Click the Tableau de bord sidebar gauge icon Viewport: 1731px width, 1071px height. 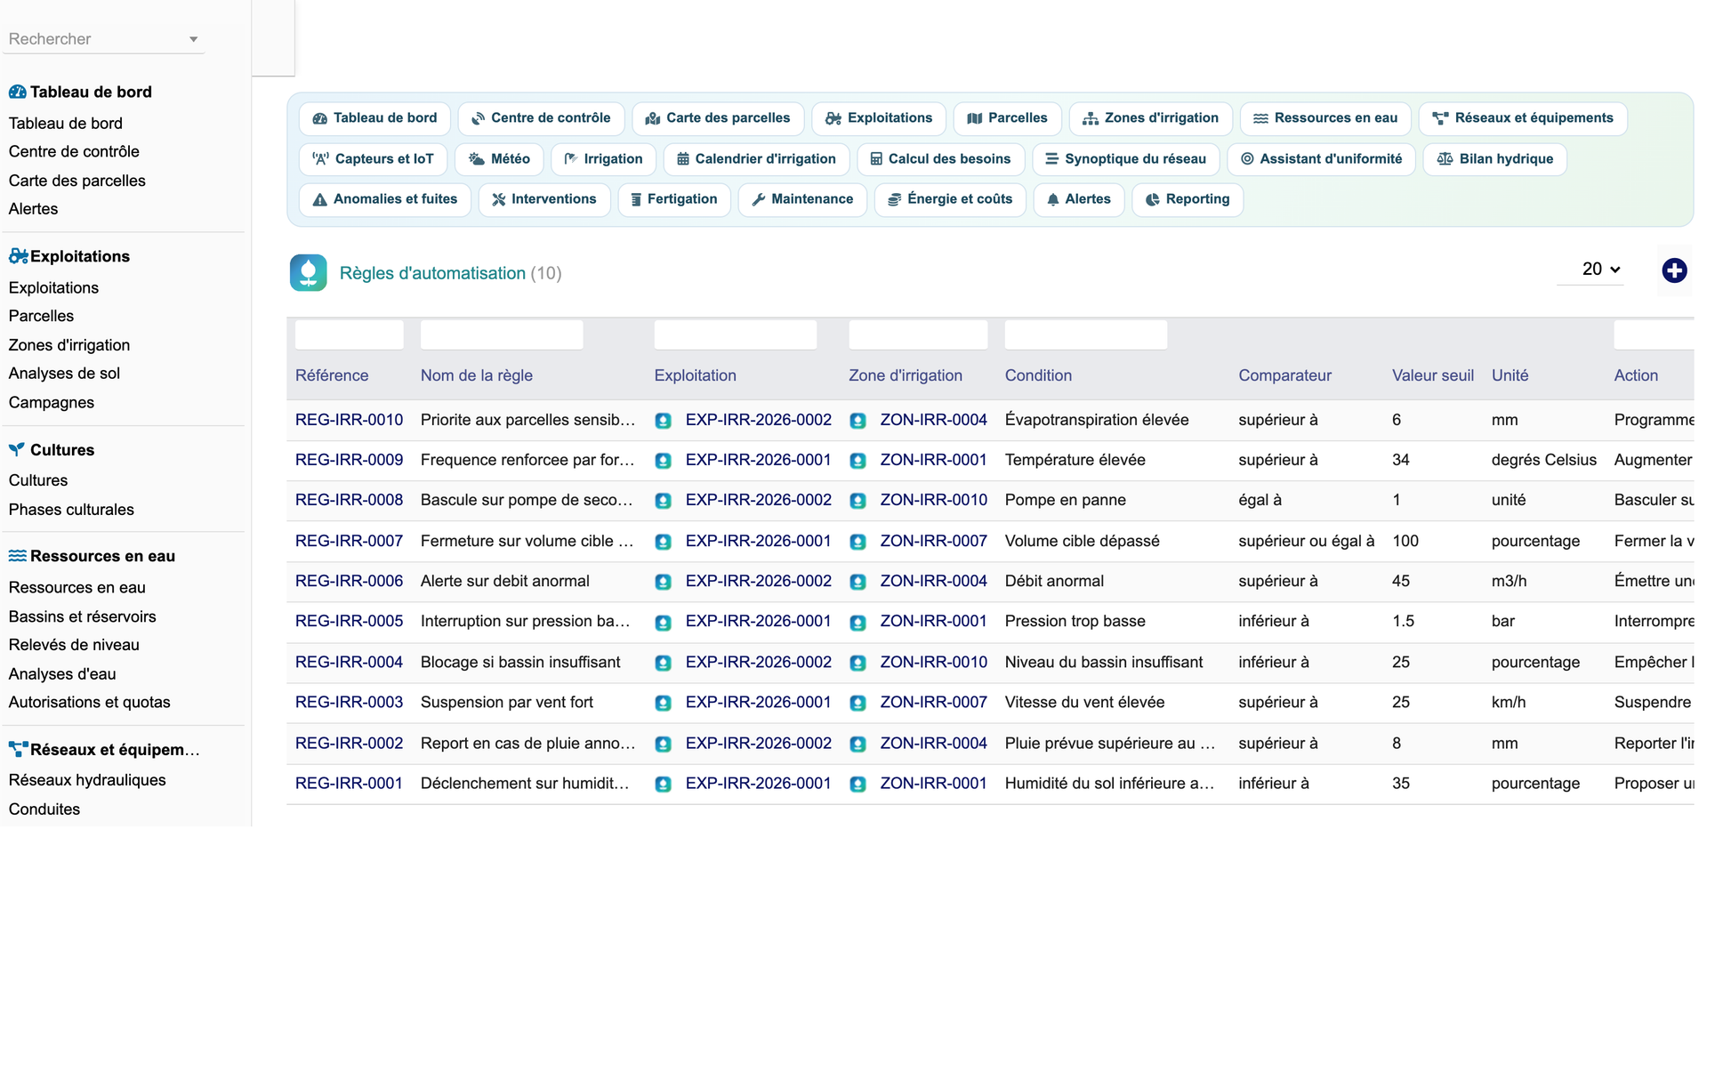pyautogui.click(x=17, y=92)
